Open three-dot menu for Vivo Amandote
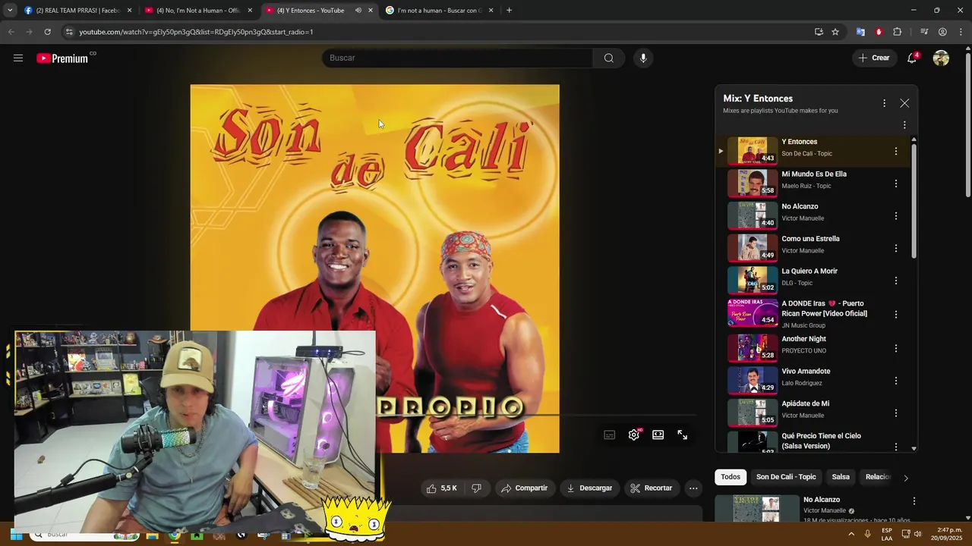The width and height of the screenshot is (972, 546). (x=896, y=381)
